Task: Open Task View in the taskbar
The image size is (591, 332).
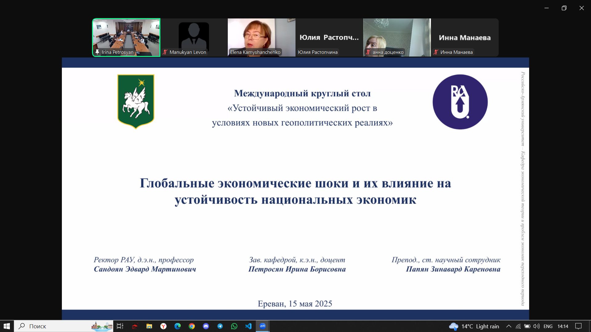Action: pyautogui.click(x=120, y=326)
